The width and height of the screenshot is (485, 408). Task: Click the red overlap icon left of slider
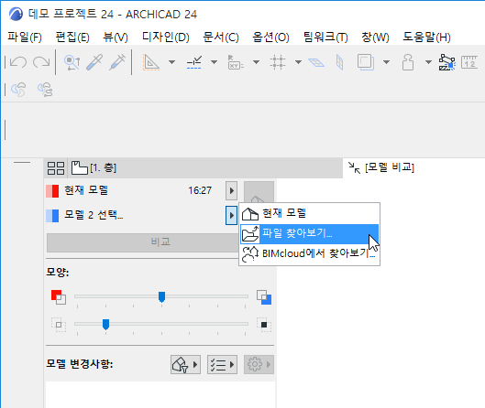(x=59, y=297)
